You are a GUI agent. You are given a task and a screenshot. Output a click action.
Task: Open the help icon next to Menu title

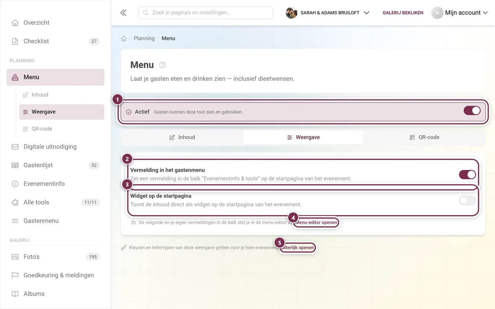(x=163, y=65)
